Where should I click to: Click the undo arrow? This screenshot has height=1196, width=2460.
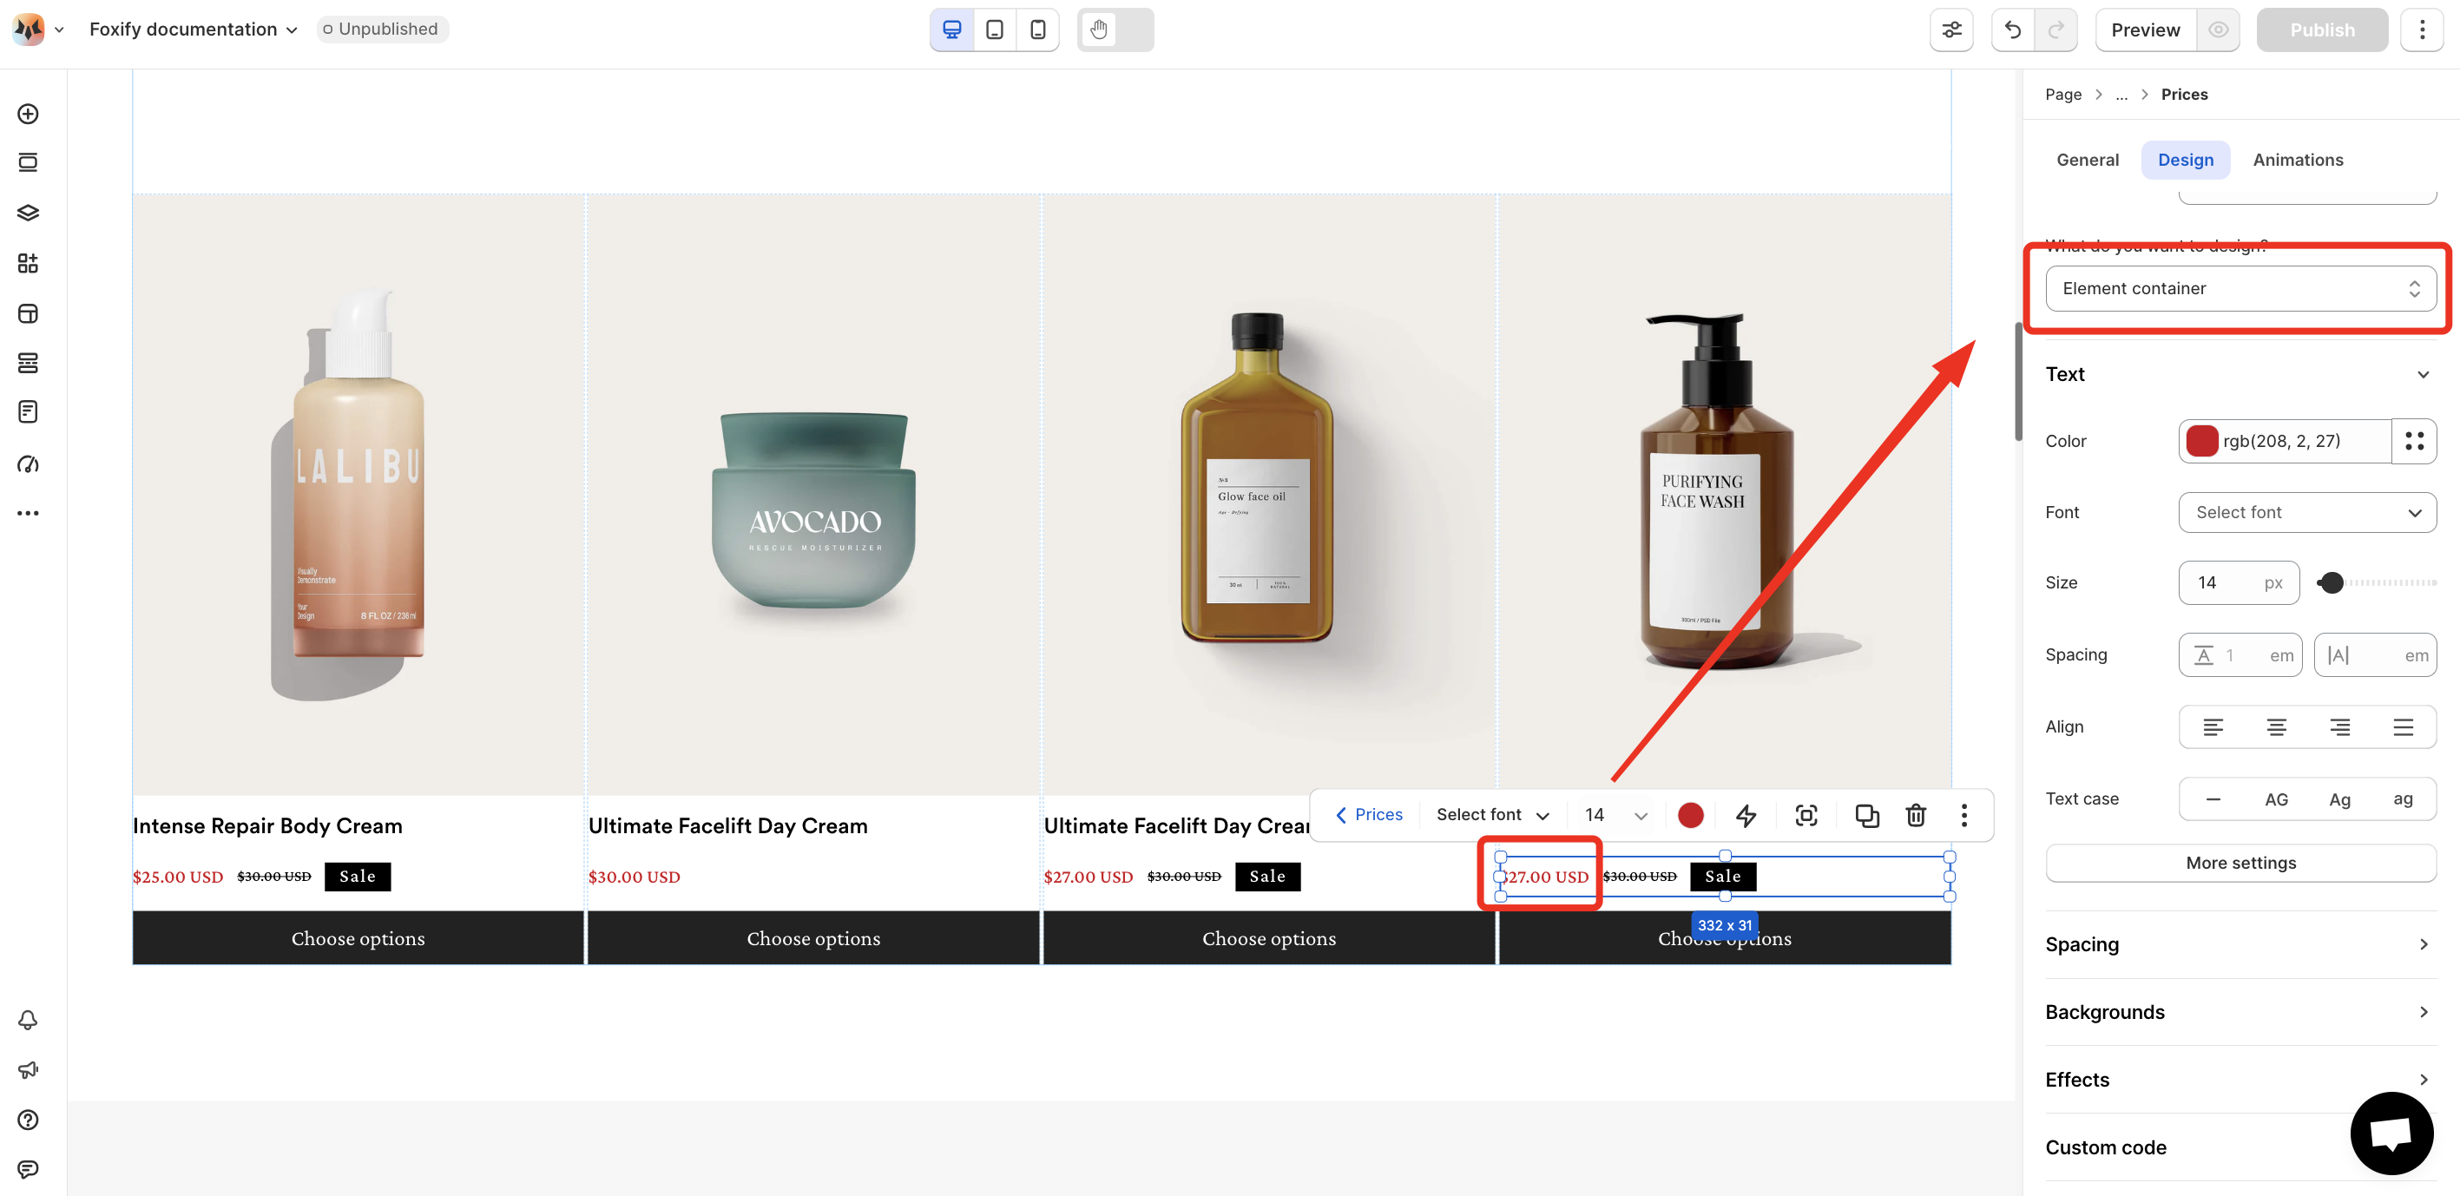click(x=2013, y=30)
